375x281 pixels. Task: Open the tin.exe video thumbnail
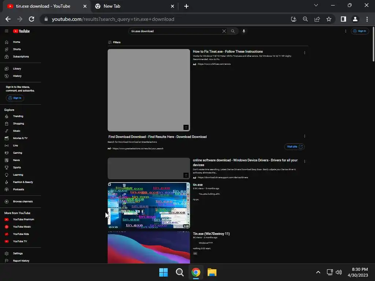point(149,205)
